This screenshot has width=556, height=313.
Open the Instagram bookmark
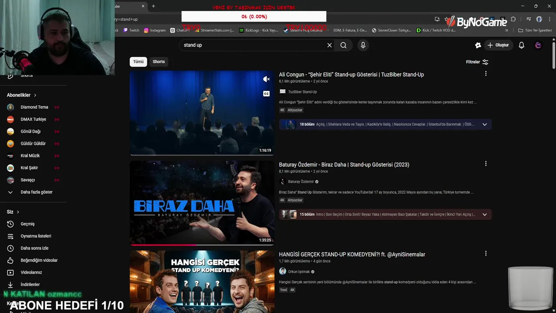click(x=155, y=30)
